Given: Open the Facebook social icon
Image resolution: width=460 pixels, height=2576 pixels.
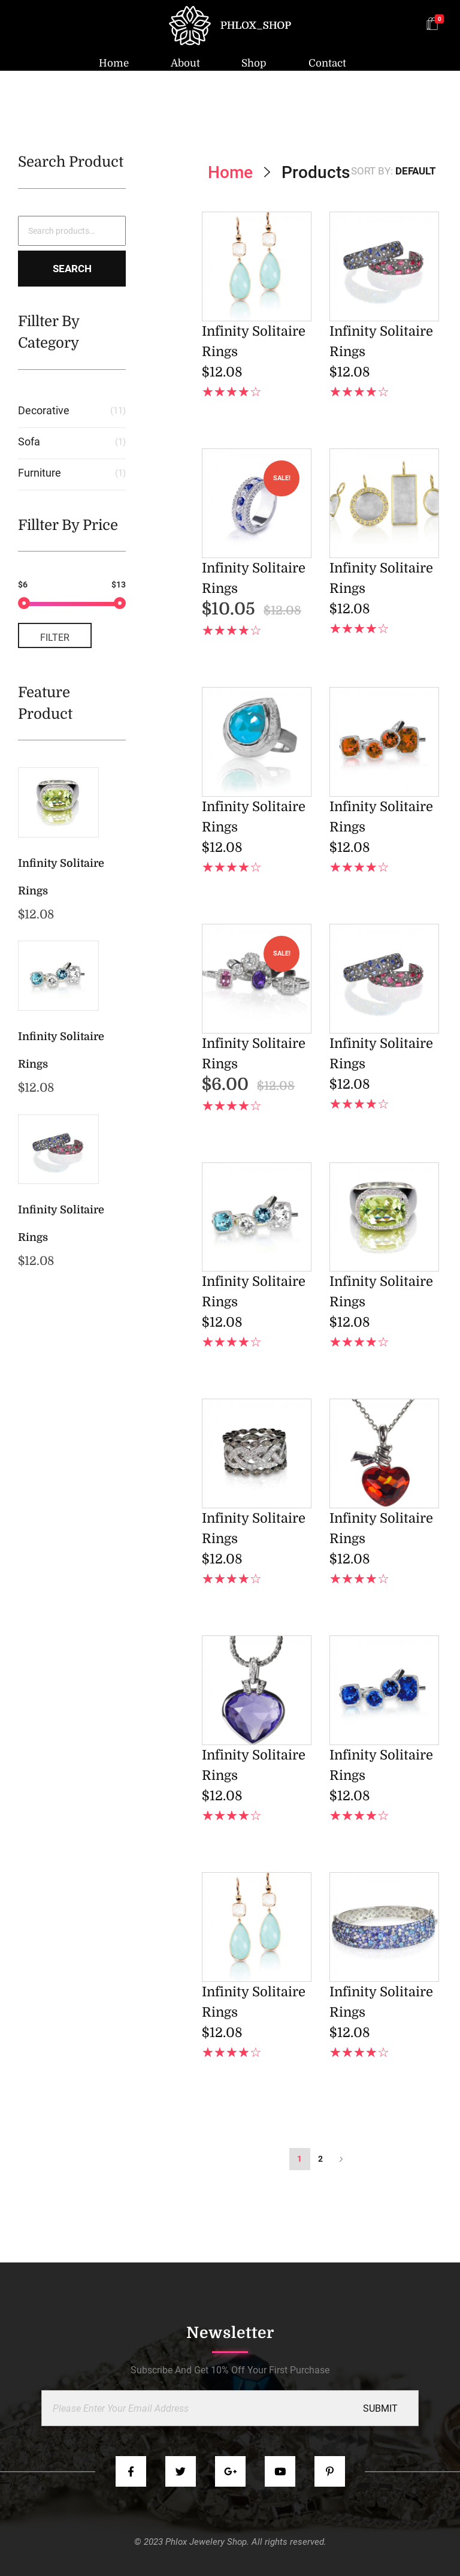Looking at the screenshot, I should click(130, 2470).
